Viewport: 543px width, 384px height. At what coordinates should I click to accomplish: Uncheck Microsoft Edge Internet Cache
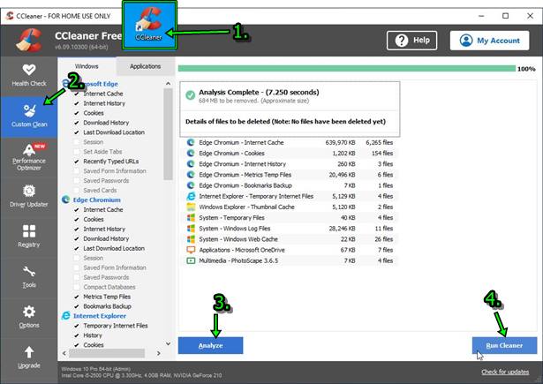77,94
